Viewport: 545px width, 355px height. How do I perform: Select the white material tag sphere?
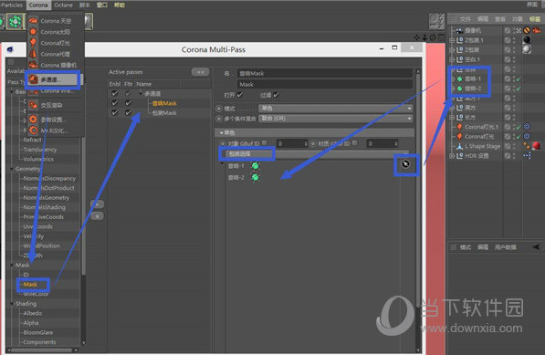pos(527,49)
